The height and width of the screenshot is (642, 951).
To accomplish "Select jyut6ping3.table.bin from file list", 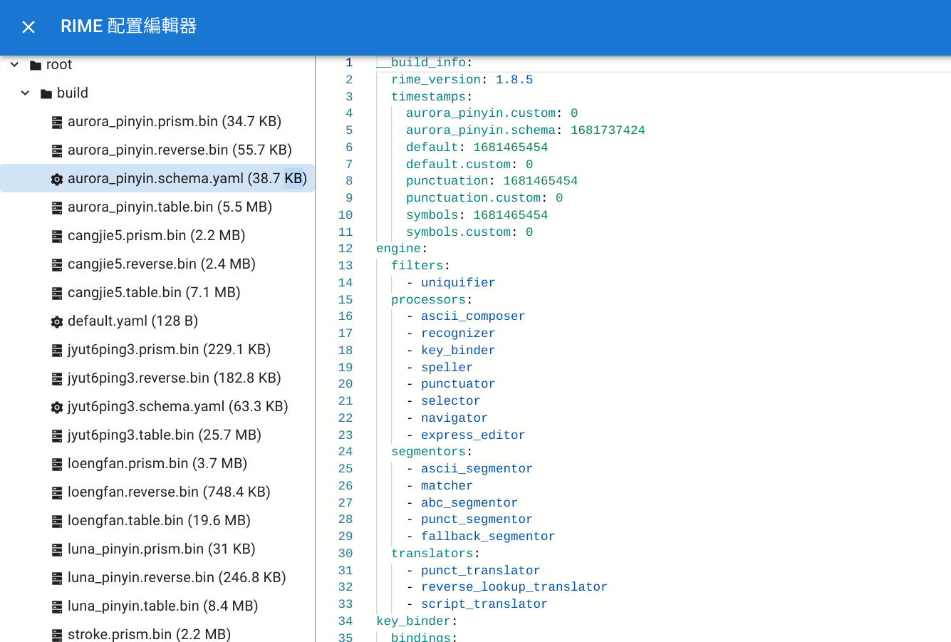I will (x=164, y=435).
